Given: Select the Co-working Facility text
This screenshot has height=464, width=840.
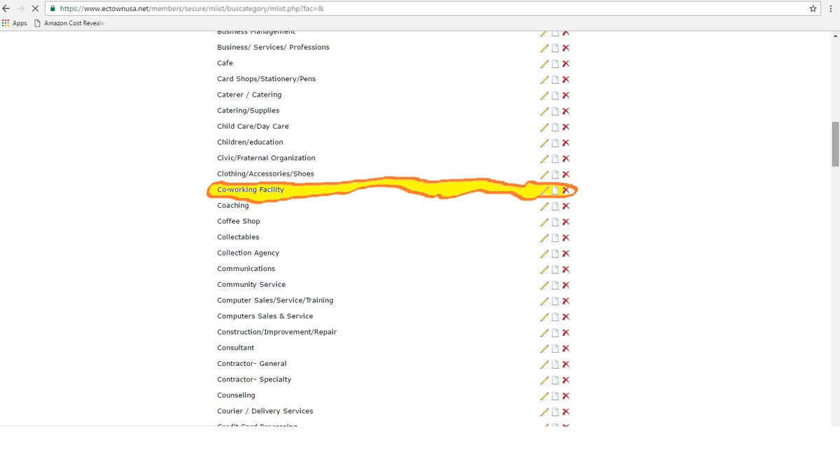Looking at the screenshot, I should 251,190.
